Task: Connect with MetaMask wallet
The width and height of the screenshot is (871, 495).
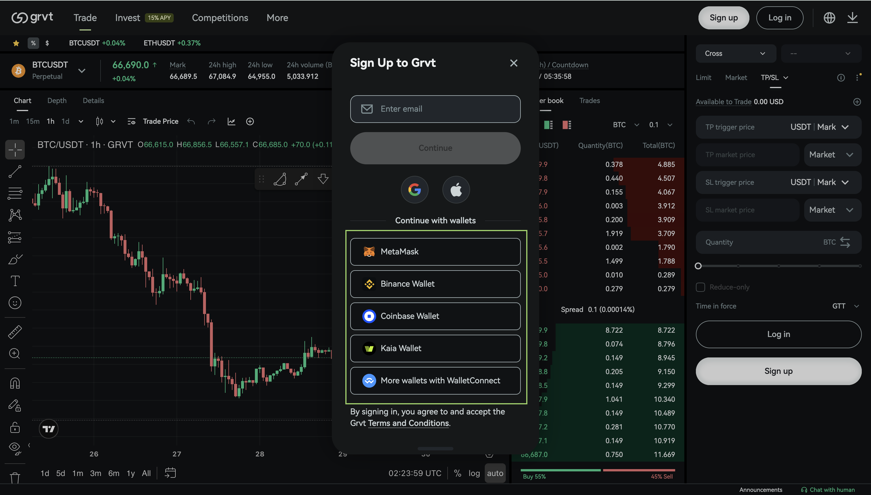Action: (x=435, y=252)
